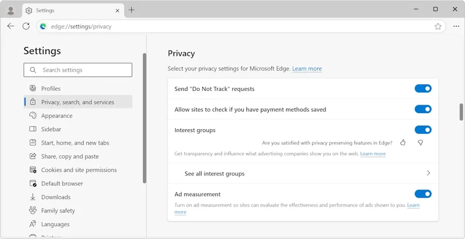
Task: Click the Sidebar panel icon
Action: click(x=33, y=129)
